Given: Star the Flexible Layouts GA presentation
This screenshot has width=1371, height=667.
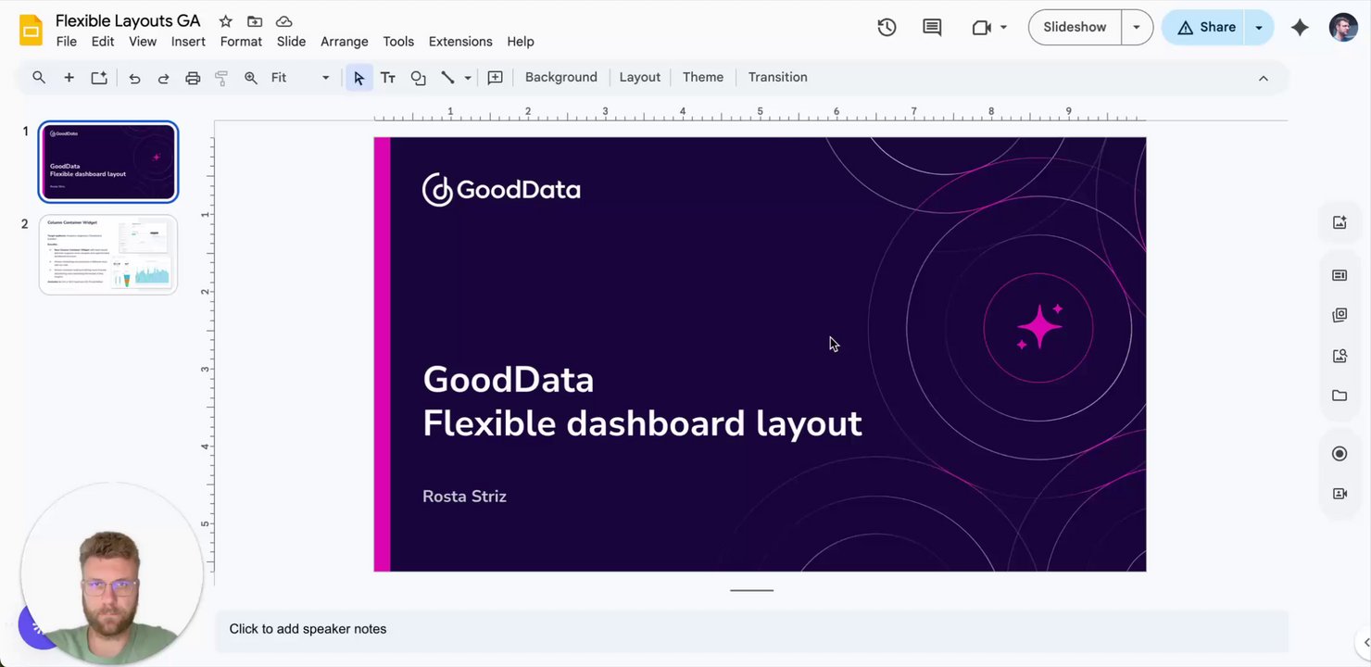Looking at the screenshot, I should pos(225,21).
